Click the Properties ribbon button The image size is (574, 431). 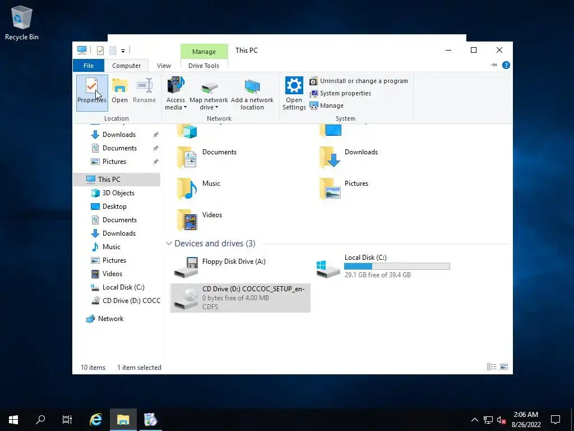[x=92, y=93]
